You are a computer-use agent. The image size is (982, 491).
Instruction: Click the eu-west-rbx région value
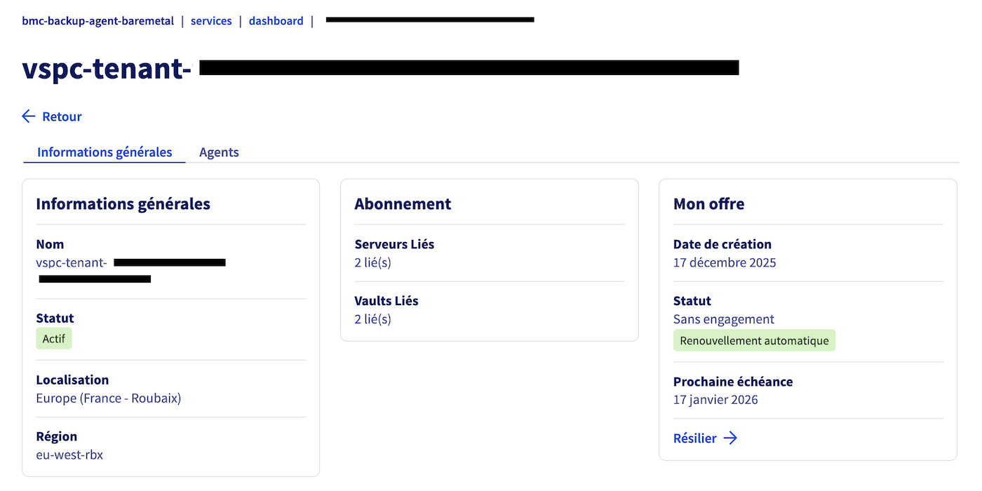[69, 455]
